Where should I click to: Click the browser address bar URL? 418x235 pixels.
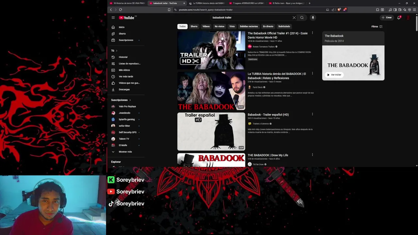point(206,10)
